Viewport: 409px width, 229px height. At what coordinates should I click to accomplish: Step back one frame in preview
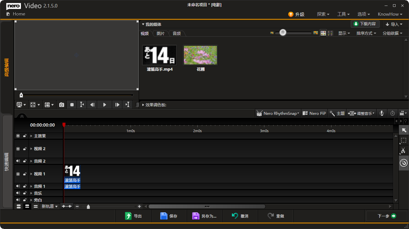click(x=92, y=105)
